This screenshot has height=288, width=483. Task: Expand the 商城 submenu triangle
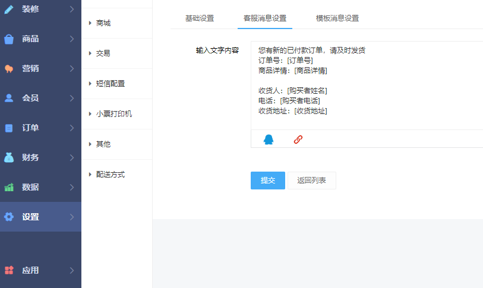pyautogui.click(x=90, y=23)
